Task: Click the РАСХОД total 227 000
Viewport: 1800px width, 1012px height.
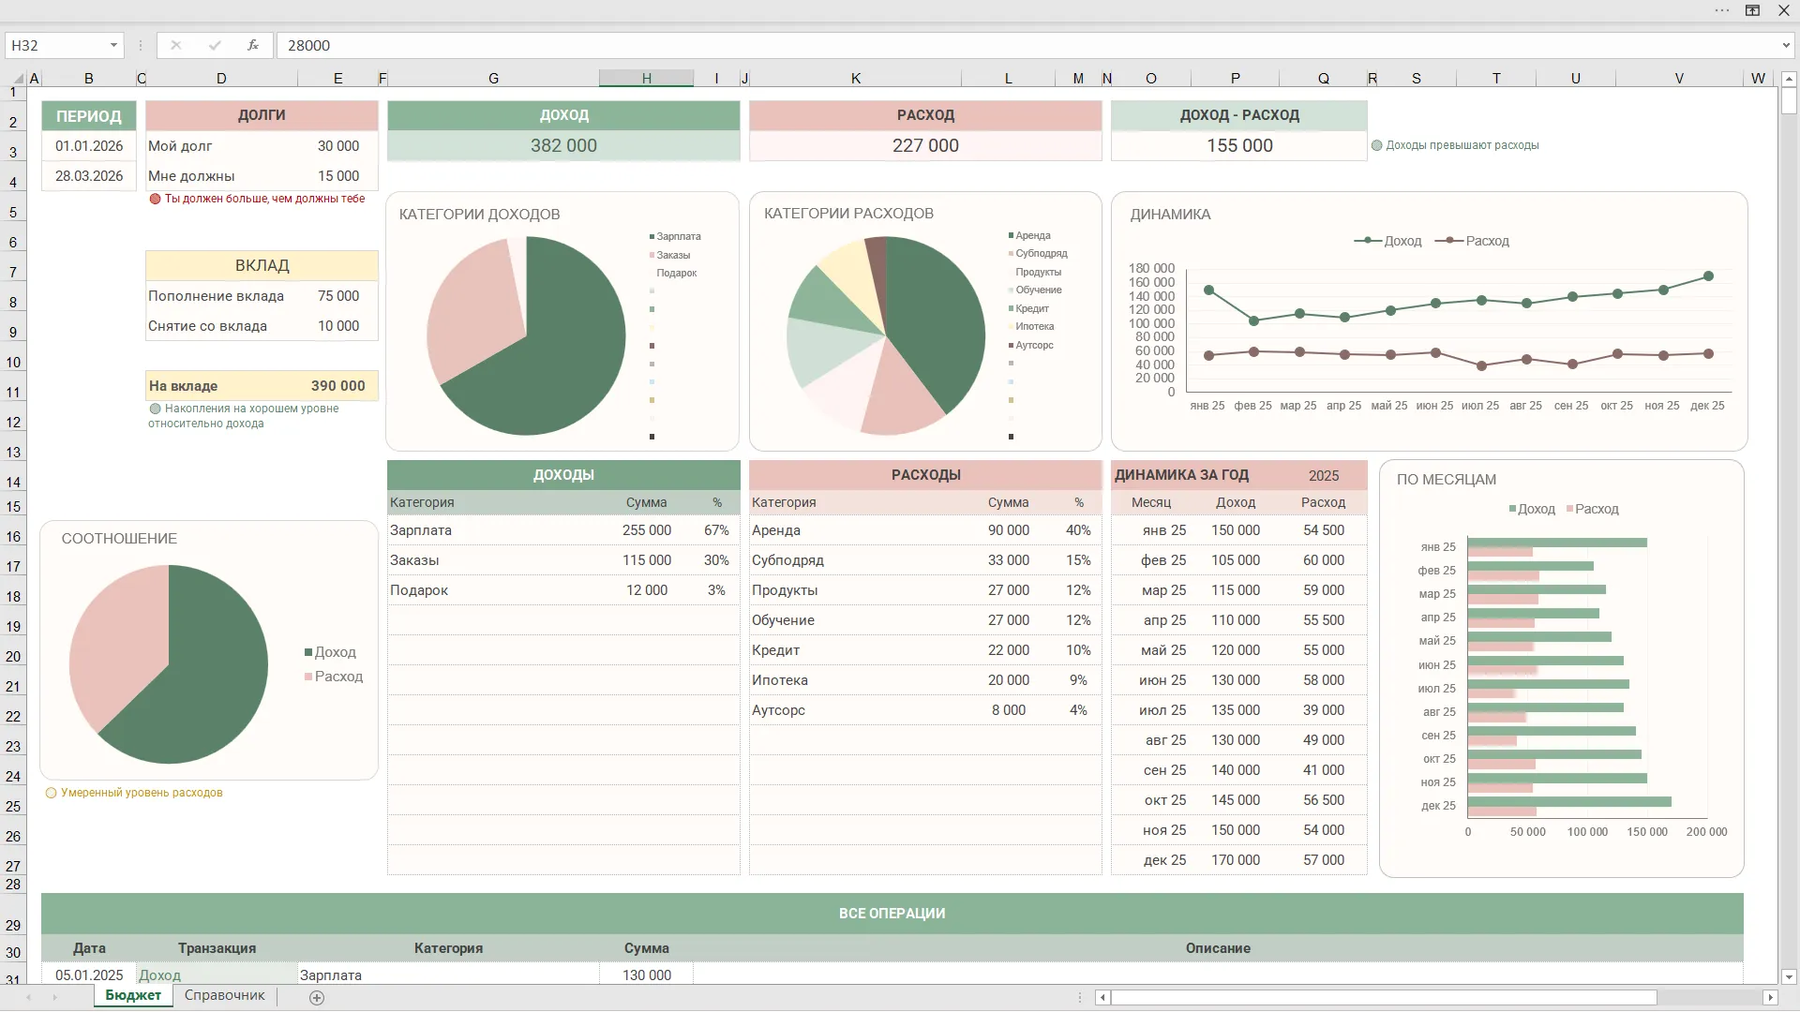Action: coord(925,146)
